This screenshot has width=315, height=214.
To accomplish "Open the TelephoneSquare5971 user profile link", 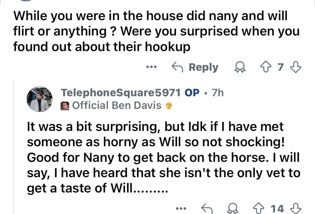I will pos(121,93).
